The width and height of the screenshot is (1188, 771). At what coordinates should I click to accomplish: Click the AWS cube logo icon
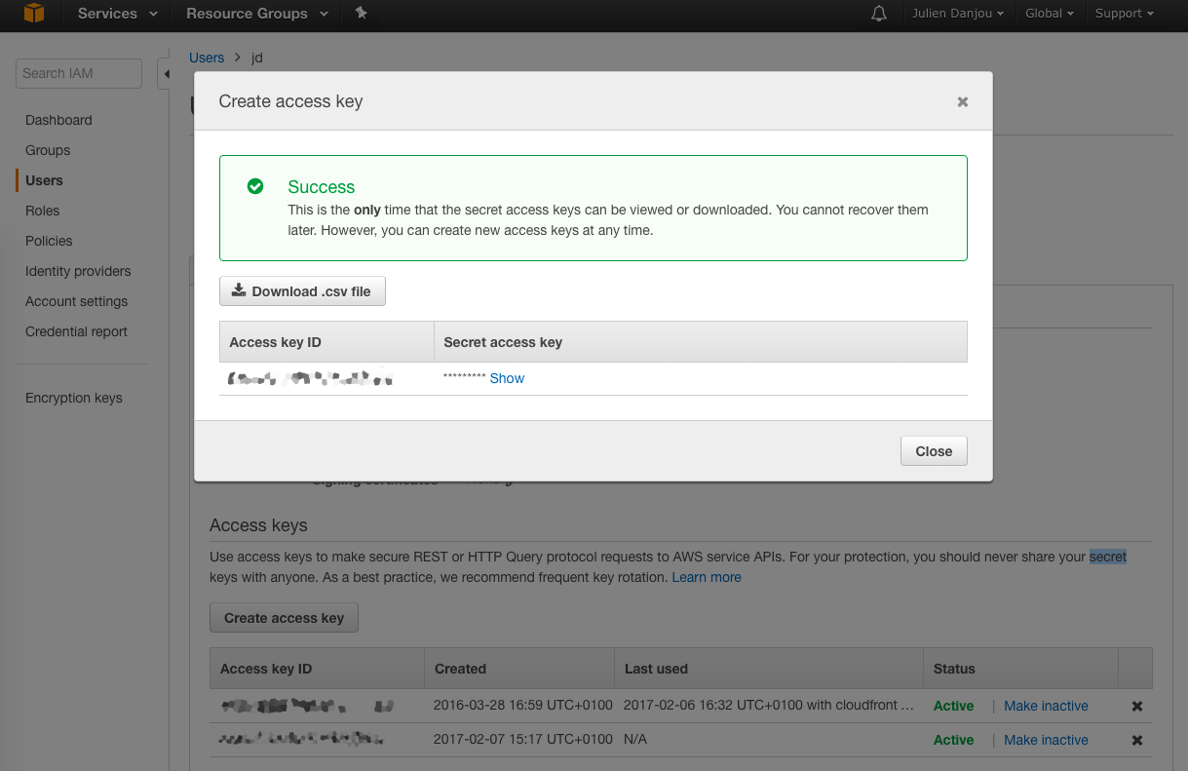point(34,14)
